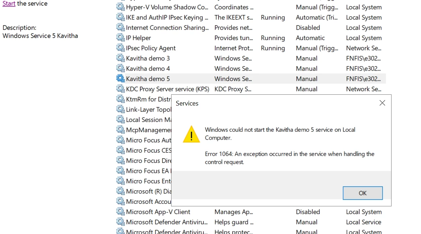The height and width of the screenshot is (234, 421).
Task: Click the gear icon for Kavitha demo 3
Action: pyautogui.click(x=120, y=58)
